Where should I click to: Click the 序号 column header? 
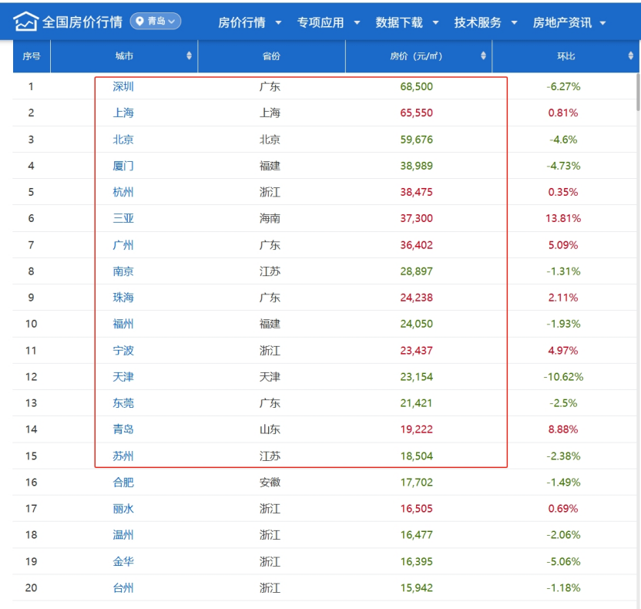click(32, 56)
